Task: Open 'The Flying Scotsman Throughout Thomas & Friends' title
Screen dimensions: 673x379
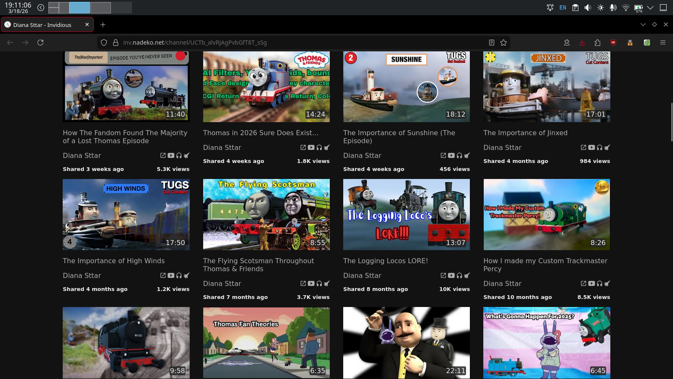Action: coord(258,265)
